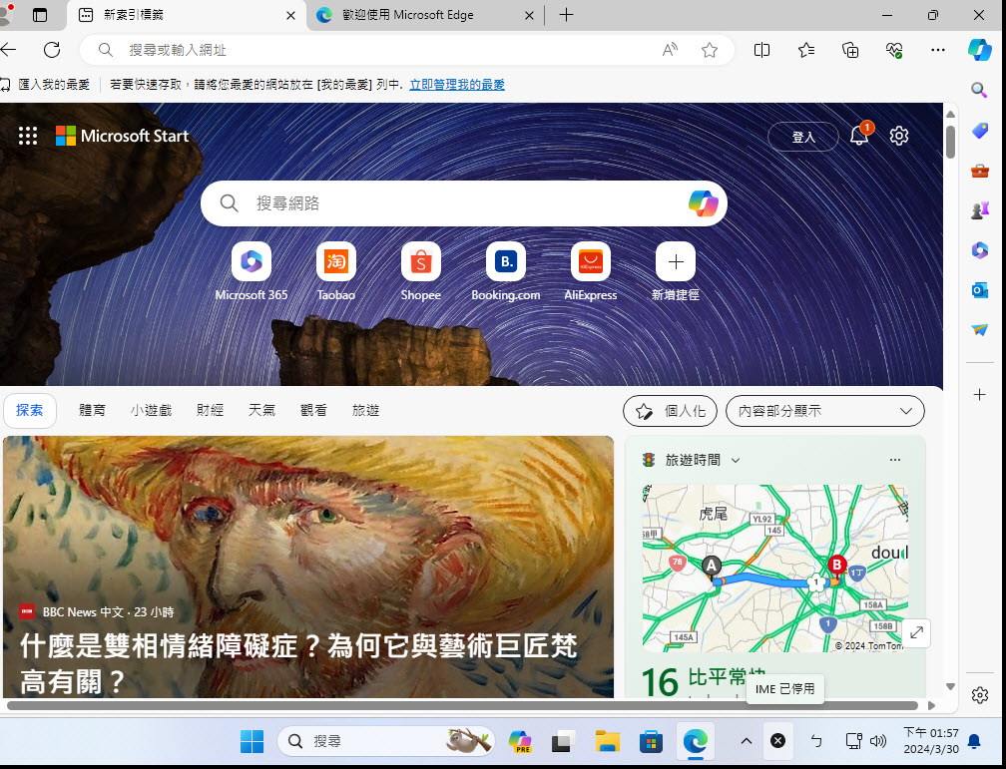Viewport: 1006px width, 769px height.
Task: Open more options on 旅遊時間 card
Action: click(x=895, y=460)
